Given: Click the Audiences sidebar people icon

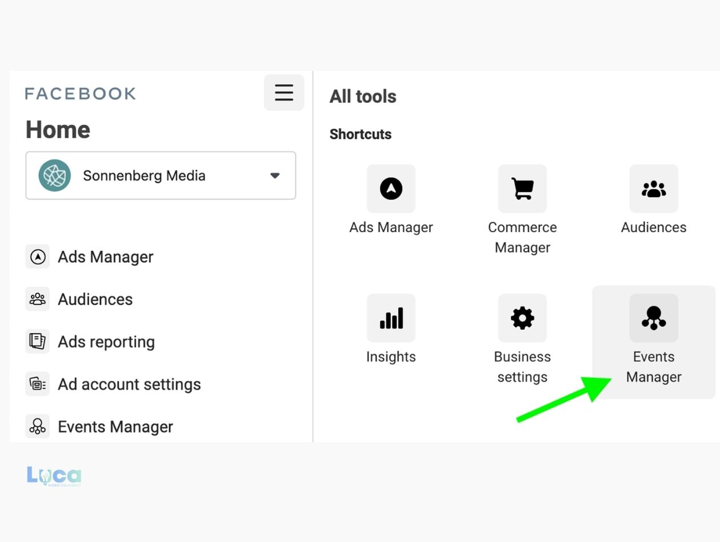Looking at the screenshot, I should (x=38, y=299).
